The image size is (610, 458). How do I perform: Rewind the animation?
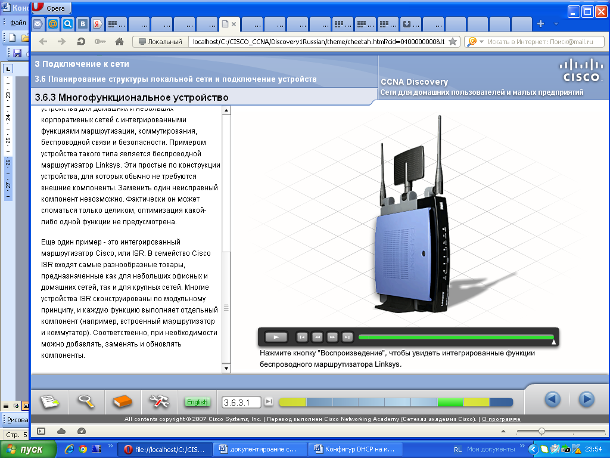[317, 338]
